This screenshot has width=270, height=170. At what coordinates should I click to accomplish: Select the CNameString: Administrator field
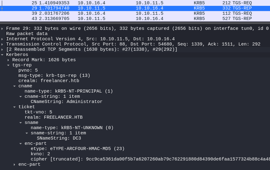click(x=66, y=102)
